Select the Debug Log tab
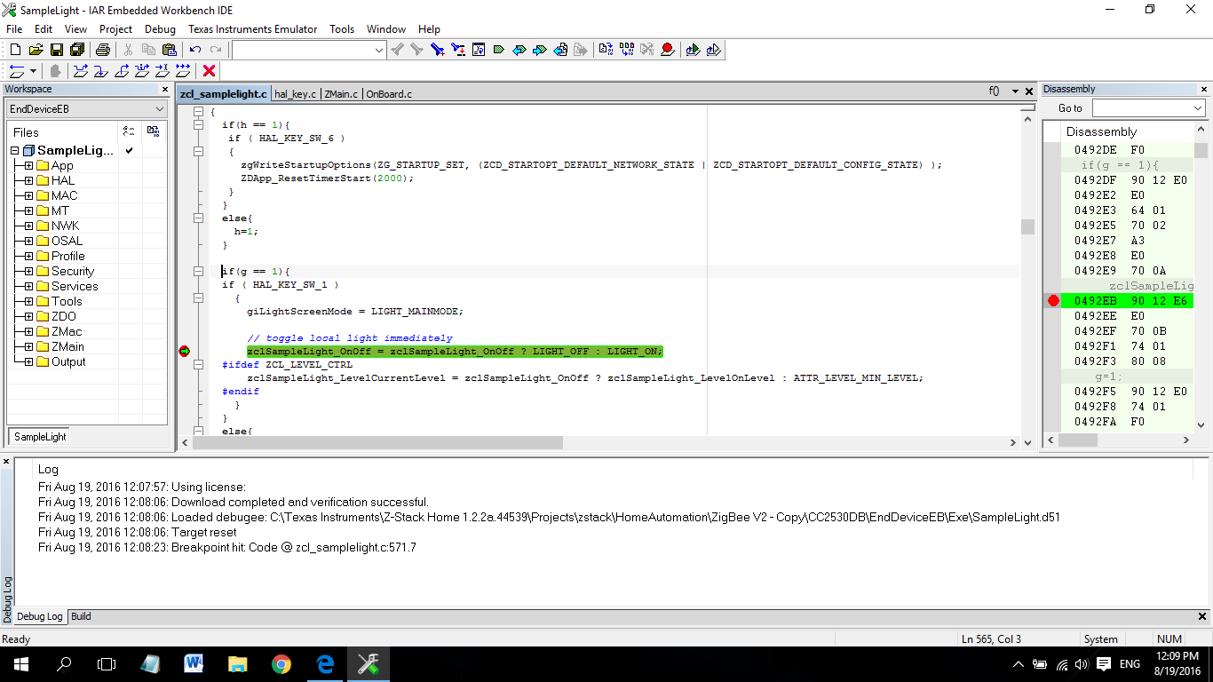This screenshot has width=1213, height=682. tap(40, 616)
